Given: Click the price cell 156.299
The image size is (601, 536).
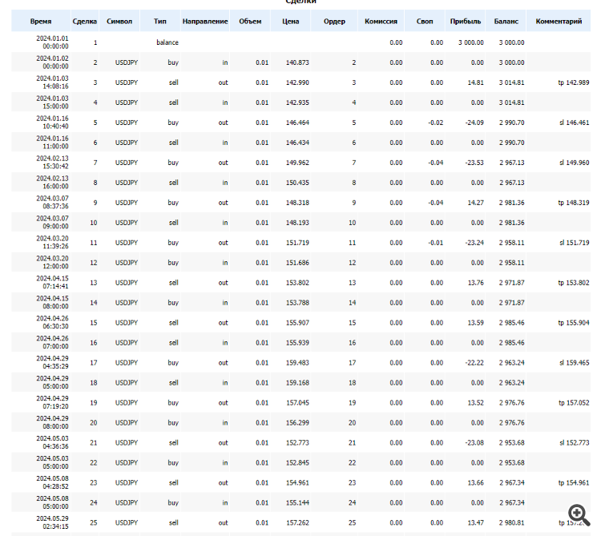Looking at the screenshot, I should (297, 423).
